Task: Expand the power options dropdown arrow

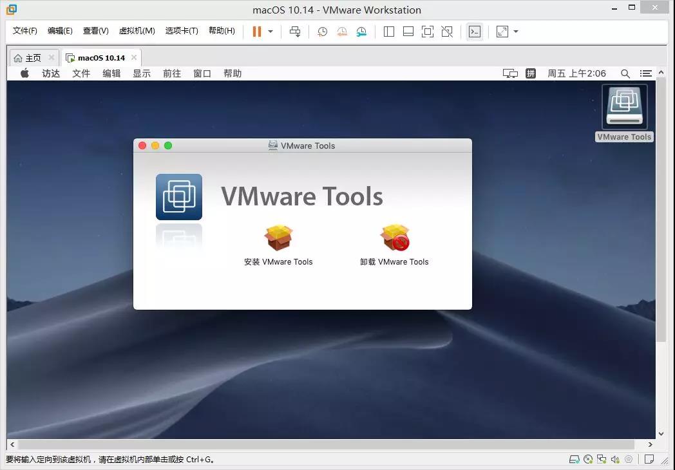Action: 271,32
